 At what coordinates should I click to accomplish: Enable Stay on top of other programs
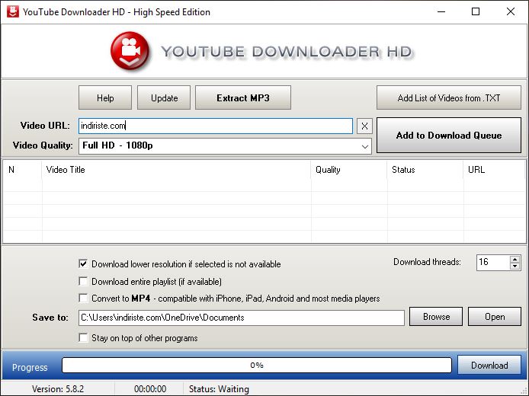(83, 337)
